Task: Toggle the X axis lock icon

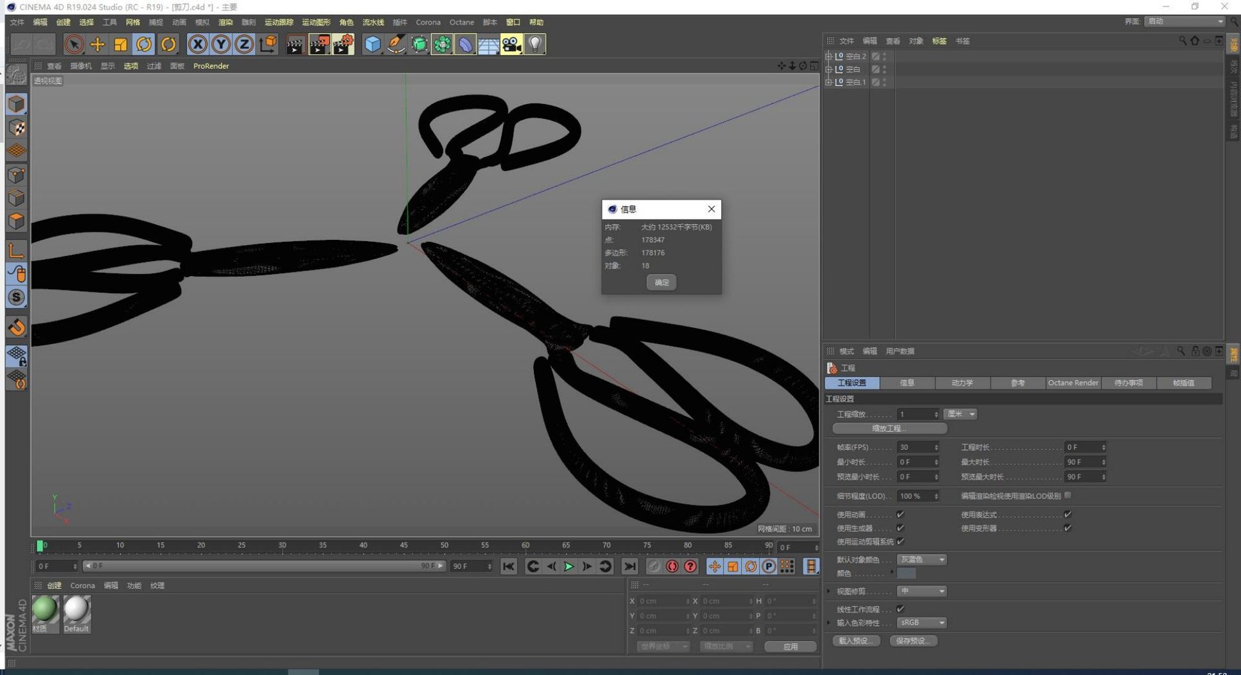Action: [198, 44]
